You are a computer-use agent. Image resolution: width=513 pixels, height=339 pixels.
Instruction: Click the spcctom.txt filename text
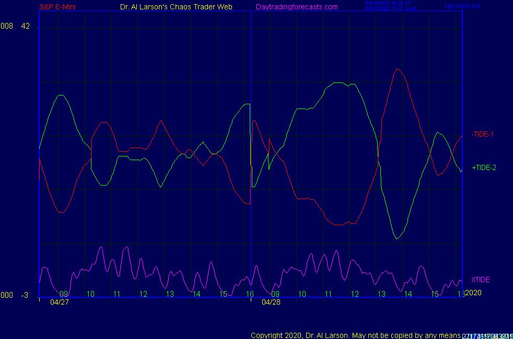(x=462, y=7)
